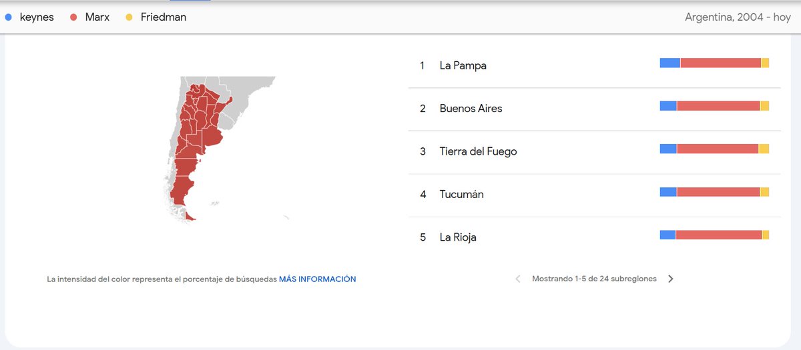This screenshot has width=801, height=350.
Task: Click the keynes legend label
Action: (x=37, y=17)
